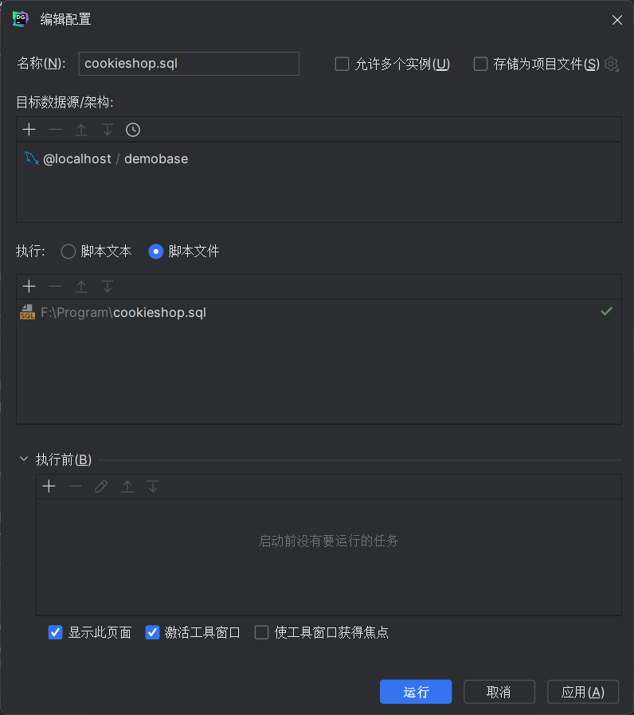This screenshot has width=634, height=715.
Task: Add a before-launch task
Action: 49,486
